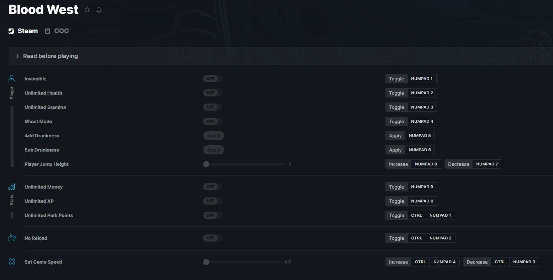This screenshot has height=280, width=553.
Task: Click Increase hotkey for Player Jump Height
Action: pos(398,164)
